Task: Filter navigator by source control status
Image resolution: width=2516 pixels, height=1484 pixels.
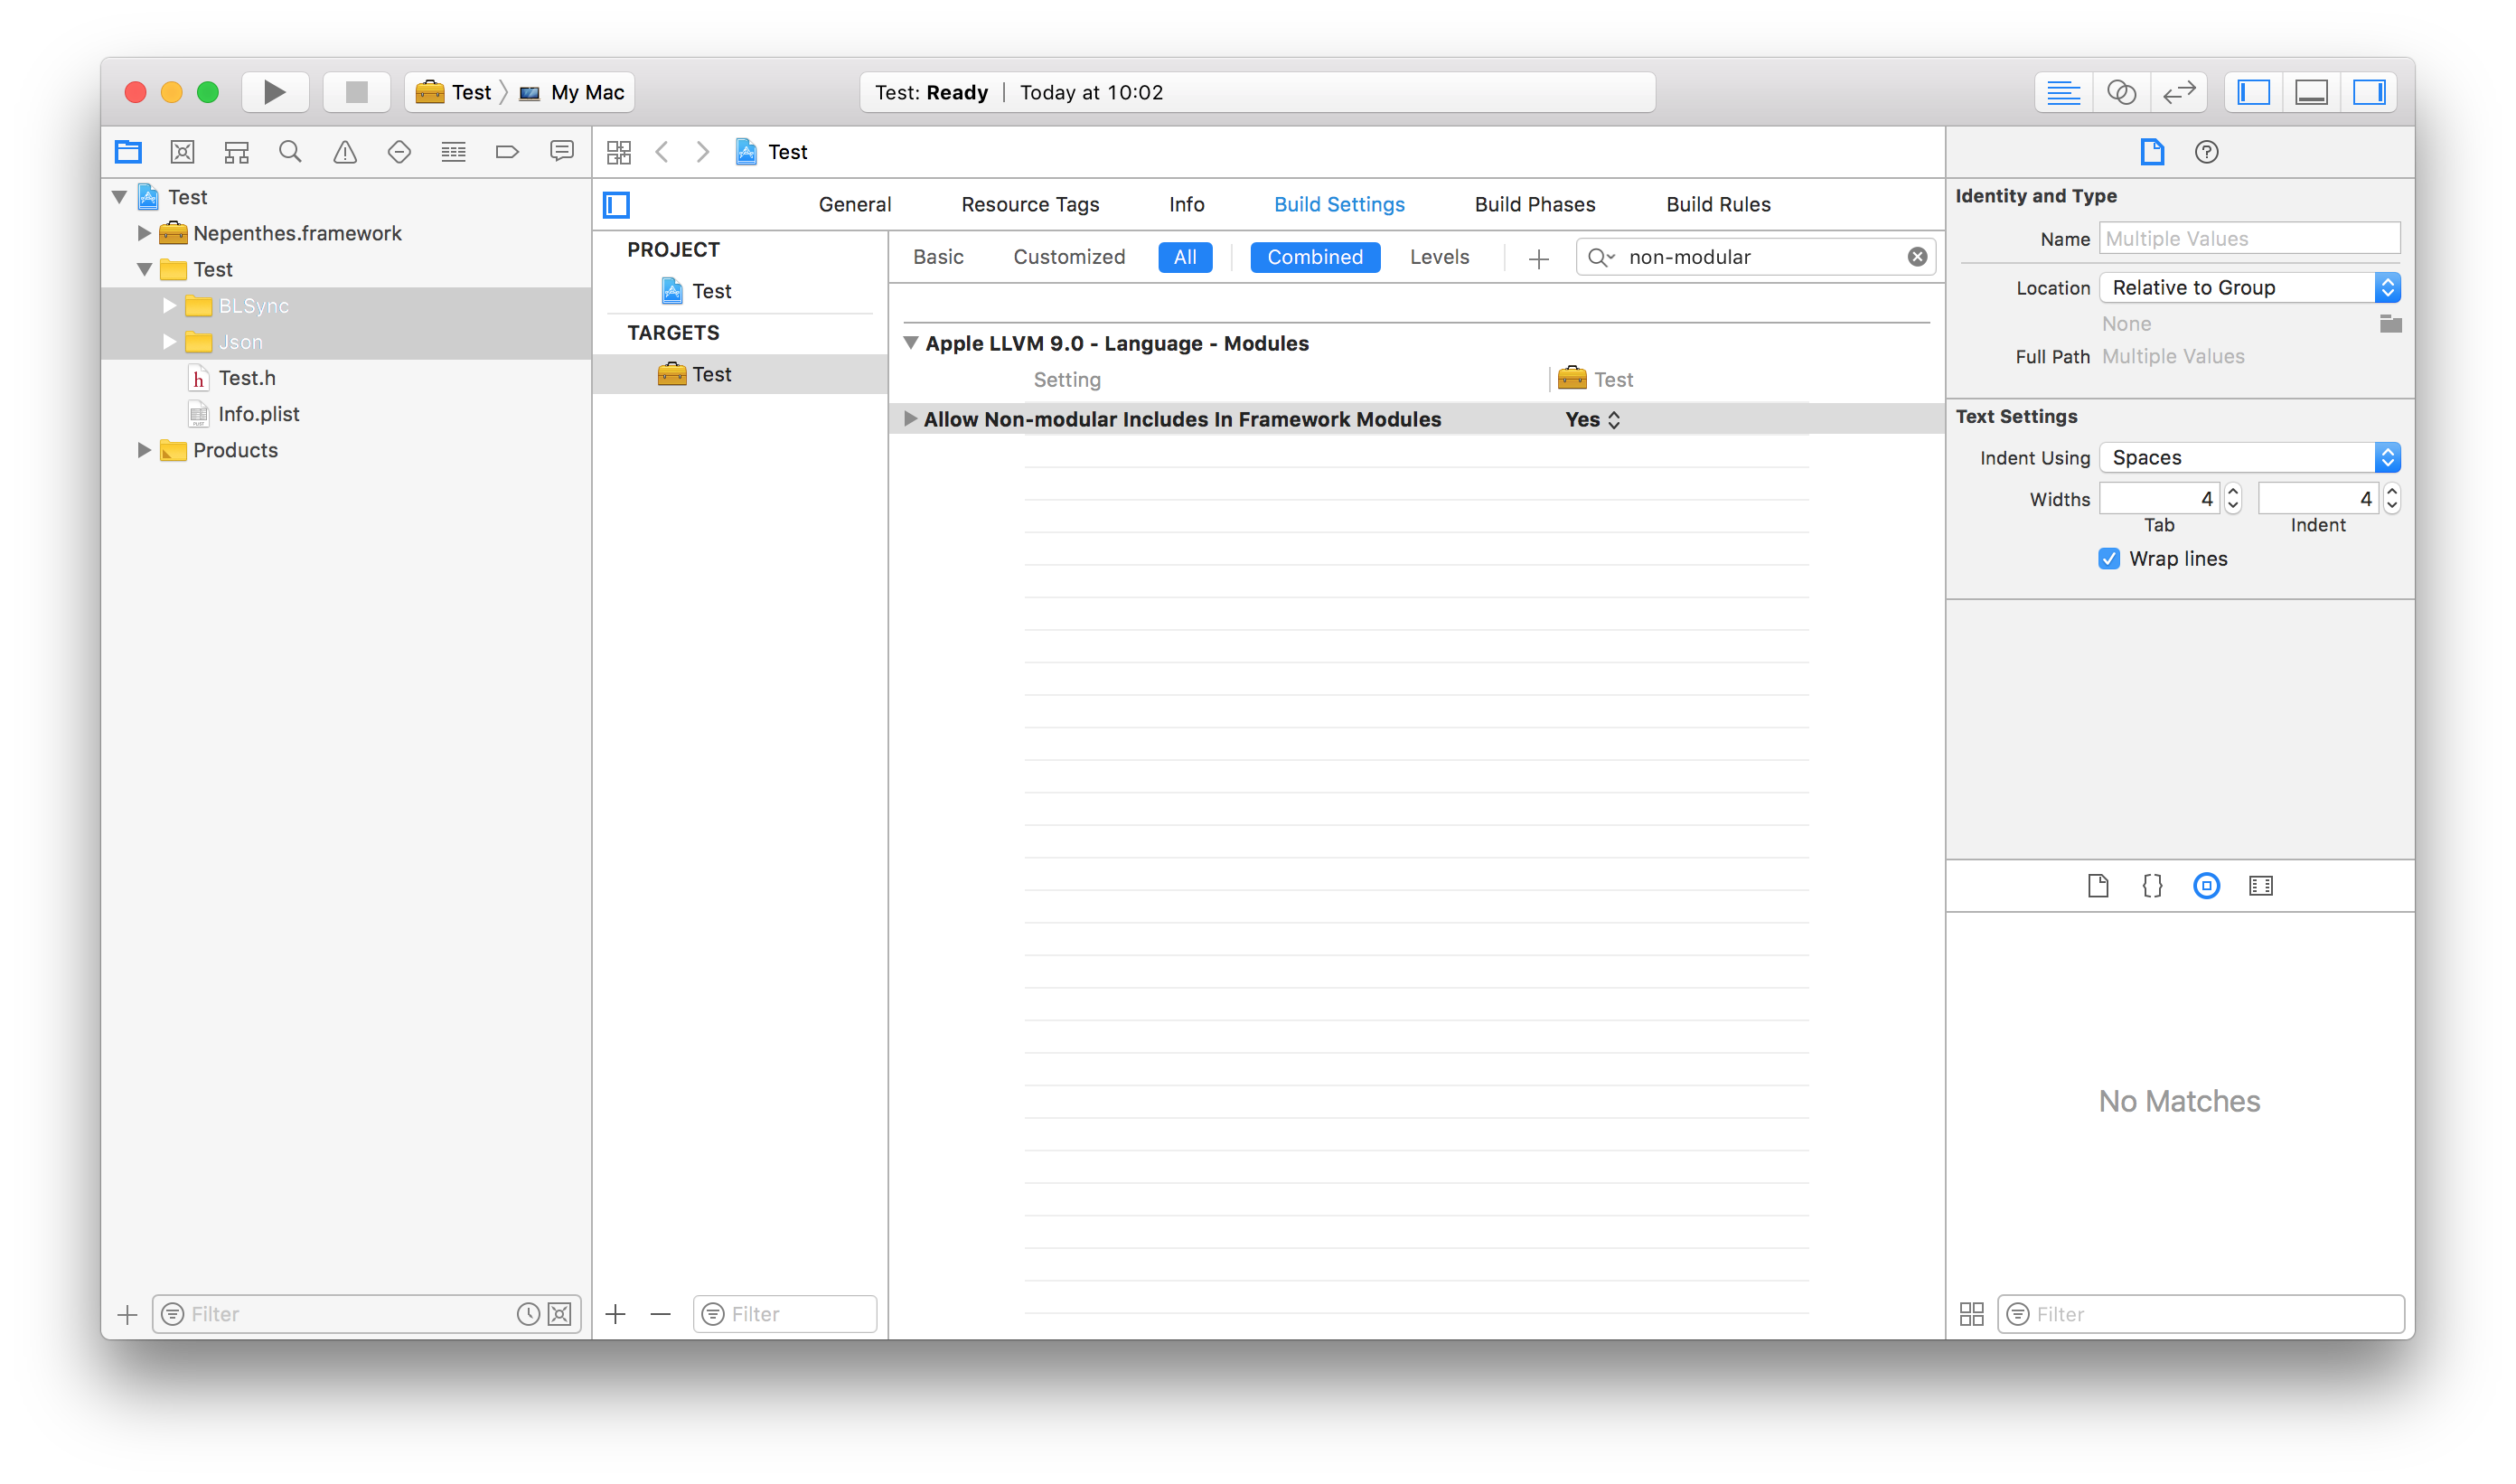Action: (560, 1314)
